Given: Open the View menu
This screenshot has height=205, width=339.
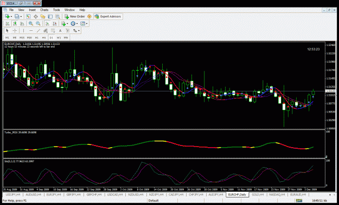Looking at the screenshot, I should [21, 10].
